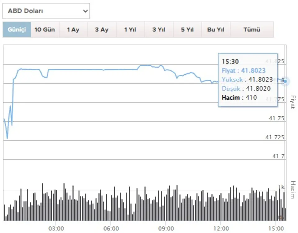Screen dimensions: 298x233
Task: Click the 41.75 price axis label
Action: click(x=277, y=119)
